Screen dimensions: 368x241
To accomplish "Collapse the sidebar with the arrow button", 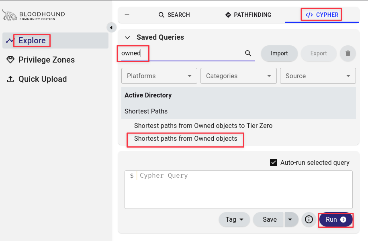I will point(111,28).
